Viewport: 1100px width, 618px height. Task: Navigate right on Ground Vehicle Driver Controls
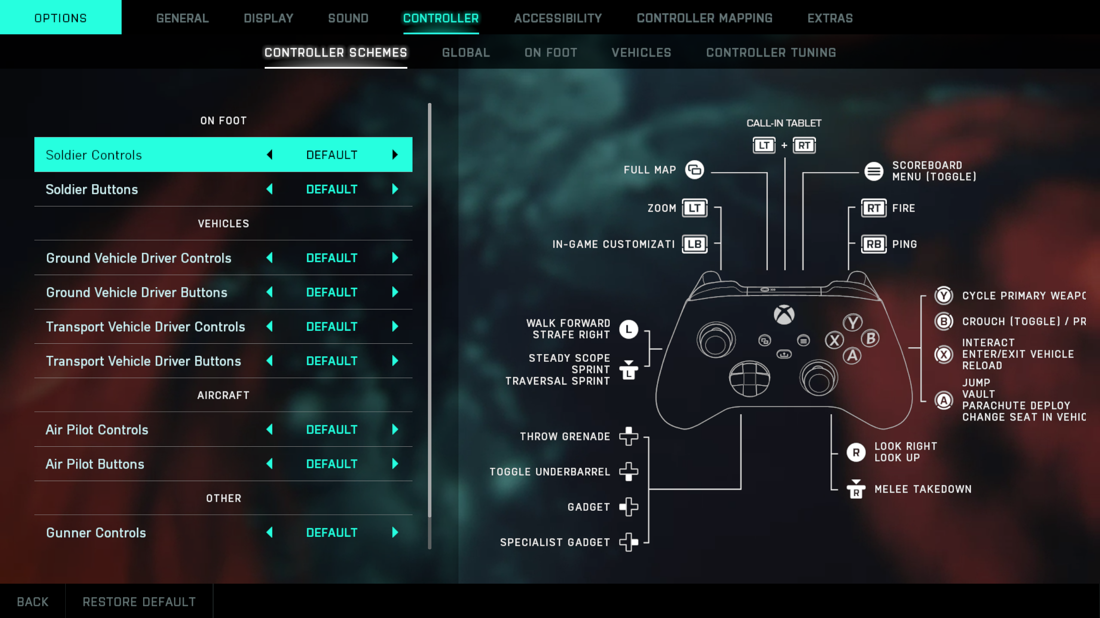point(395,257)
